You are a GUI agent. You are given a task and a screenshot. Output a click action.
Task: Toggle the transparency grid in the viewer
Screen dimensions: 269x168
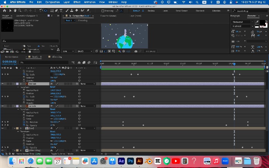click(101, 51)
